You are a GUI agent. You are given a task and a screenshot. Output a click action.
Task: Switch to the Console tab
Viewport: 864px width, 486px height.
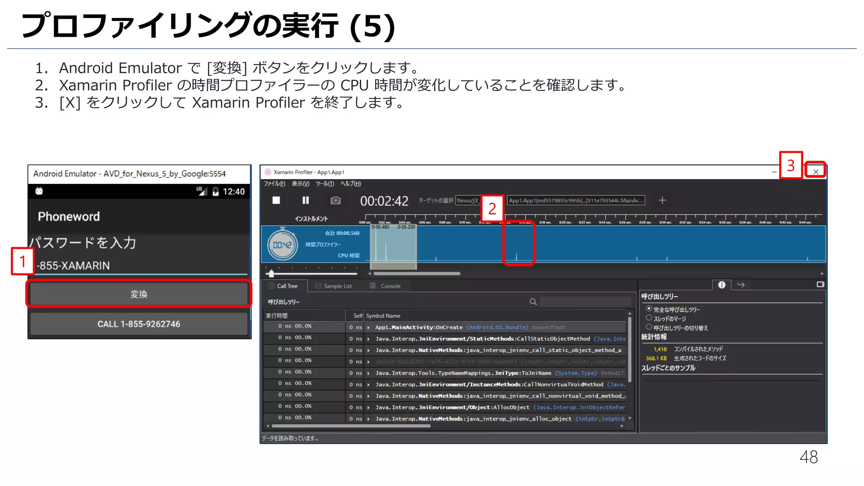[x=386, y=286]
